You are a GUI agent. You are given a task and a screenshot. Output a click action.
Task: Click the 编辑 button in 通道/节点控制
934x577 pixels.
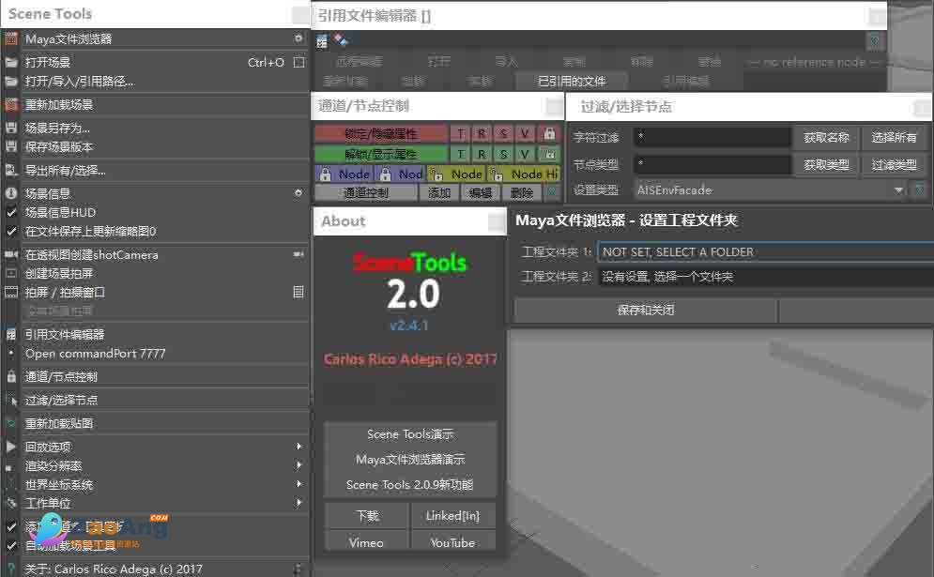(x=480, y=192)
